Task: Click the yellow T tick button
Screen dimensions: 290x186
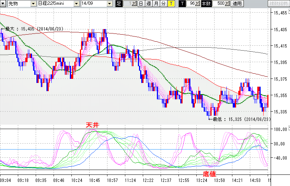Action: click(171, 4)
